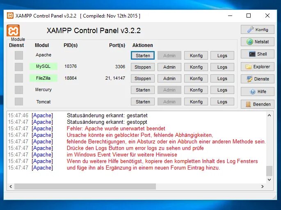This screenshot has width=281, height=210.
Task: Click MySQL port 3306
Action: pos(120,67)
